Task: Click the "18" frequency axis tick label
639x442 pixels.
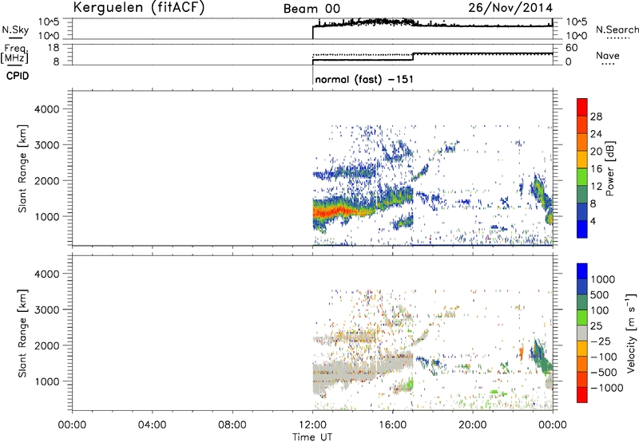Action: click(x=54, y=48)
